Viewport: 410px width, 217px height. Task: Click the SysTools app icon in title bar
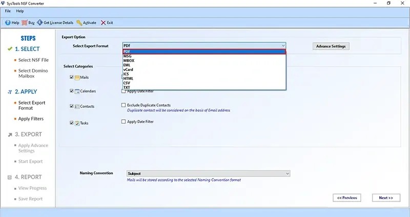coord(3,3)
